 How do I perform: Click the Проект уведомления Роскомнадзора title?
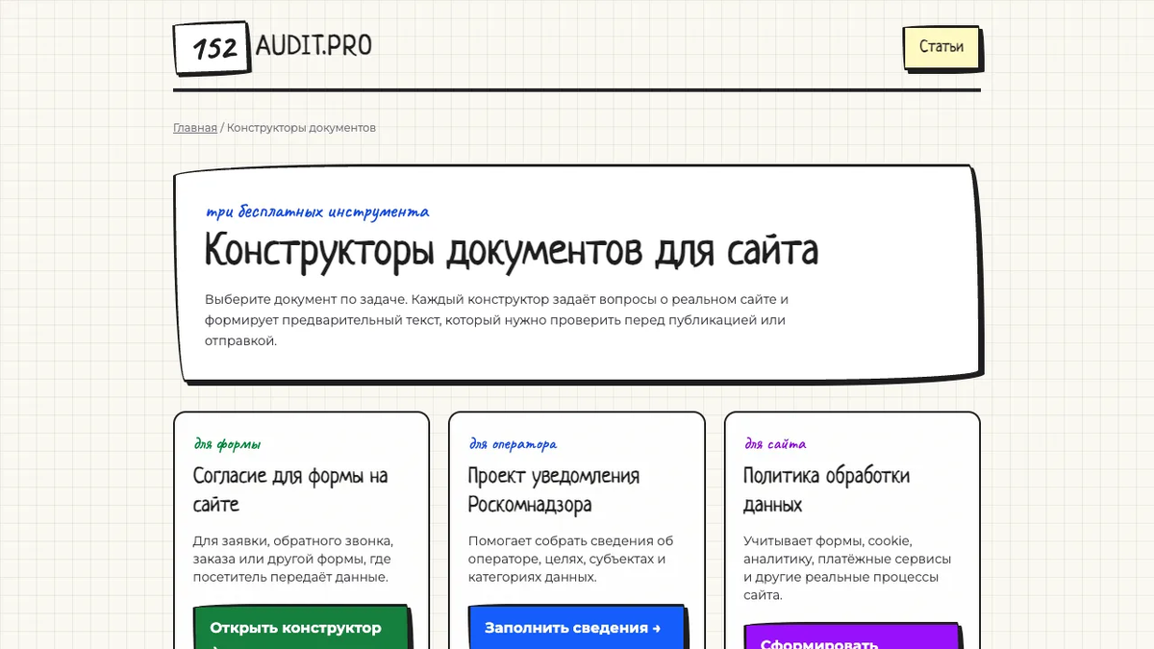[554, 490]
